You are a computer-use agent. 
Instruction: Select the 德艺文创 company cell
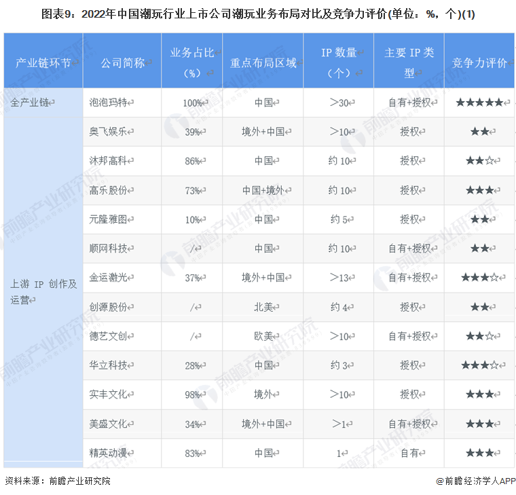122,336
